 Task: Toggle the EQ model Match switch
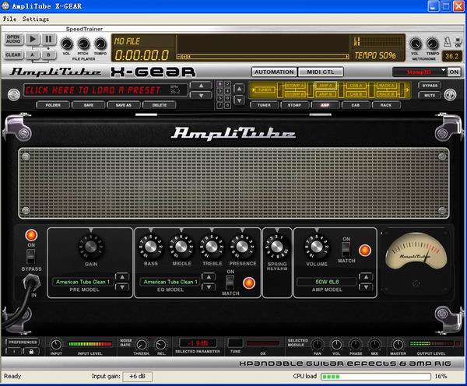tap(230, 282)
